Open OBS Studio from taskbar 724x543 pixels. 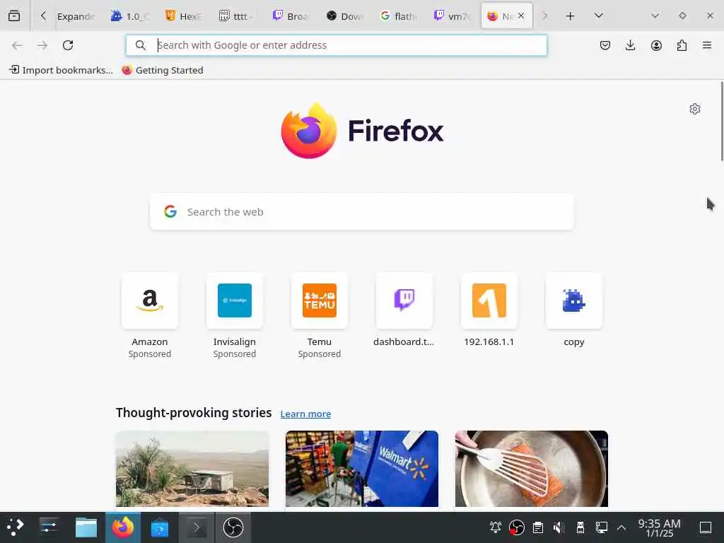tap(233, 527)
